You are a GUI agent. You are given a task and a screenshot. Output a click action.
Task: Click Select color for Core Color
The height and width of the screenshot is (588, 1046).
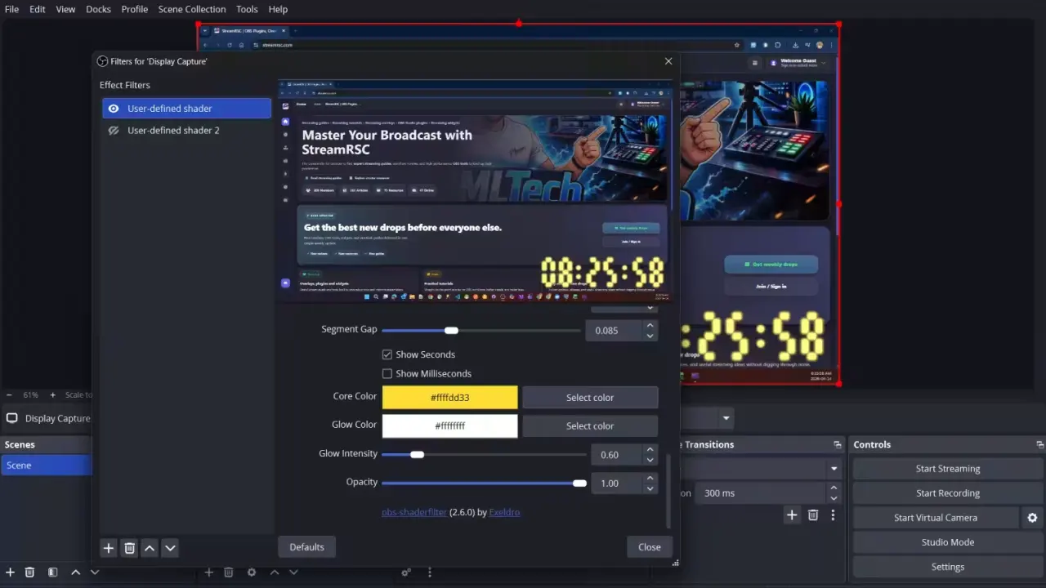(x=590, y=398)
